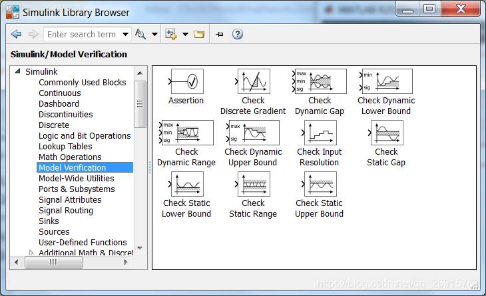Screen dimensions: 486x296
Task: Click the tree scroll up arrow
Action: (x=140, y=73)
